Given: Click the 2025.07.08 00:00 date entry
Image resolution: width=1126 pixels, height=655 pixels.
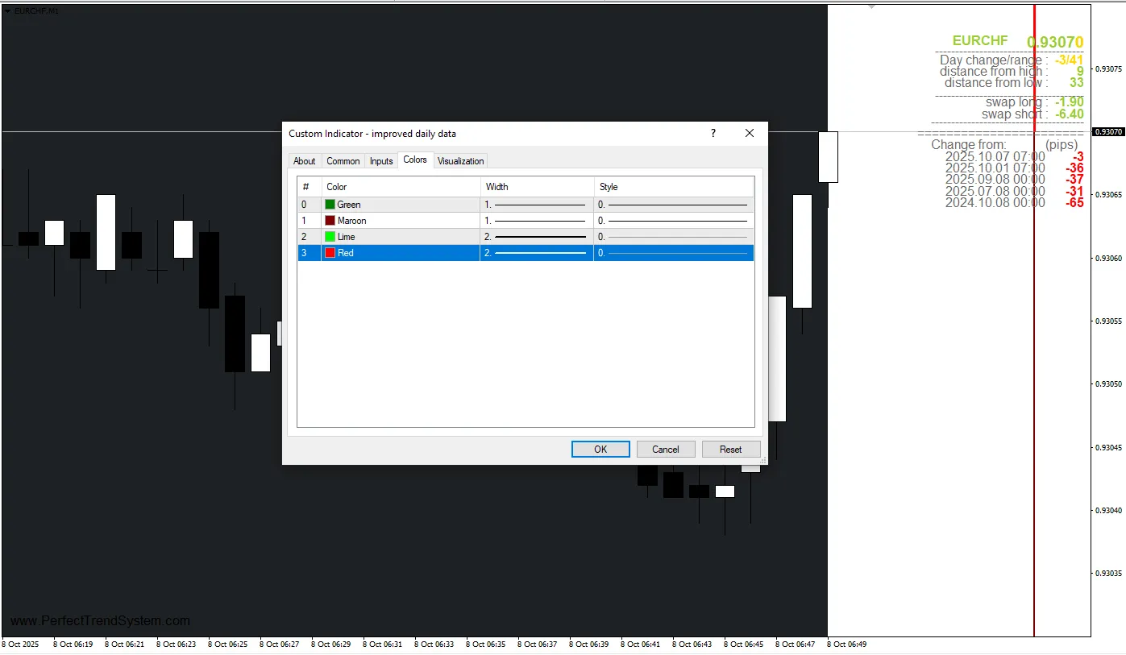Looking at the screenshot, I should coord(995,191).
